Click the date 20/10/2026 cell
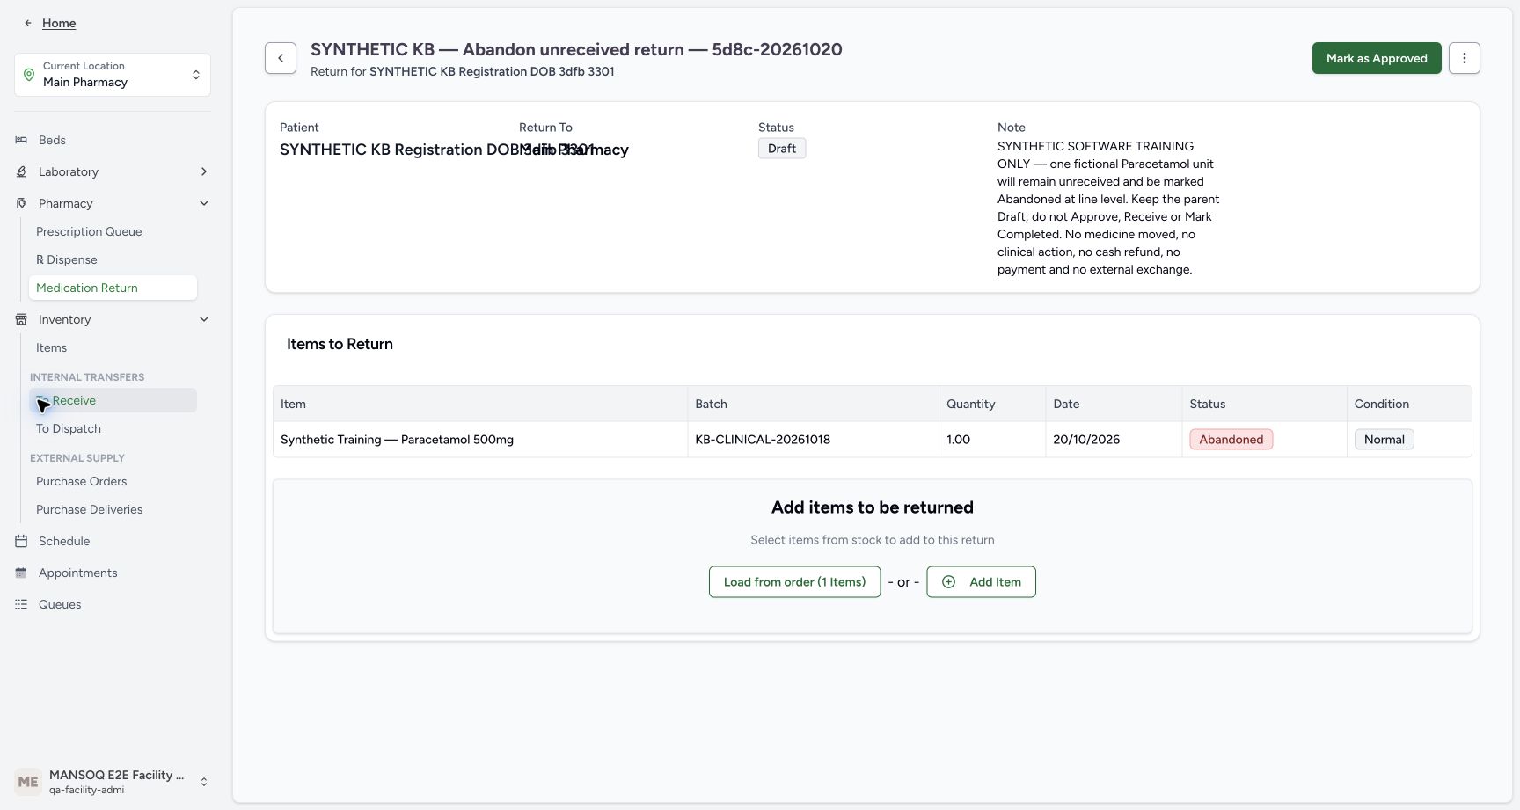 coord(1114,440)
